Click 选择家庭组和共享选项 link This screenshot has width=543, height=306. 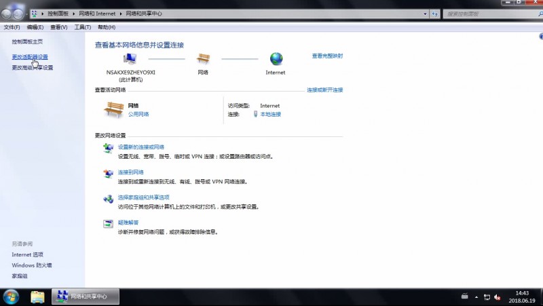(x=143, y=197)
